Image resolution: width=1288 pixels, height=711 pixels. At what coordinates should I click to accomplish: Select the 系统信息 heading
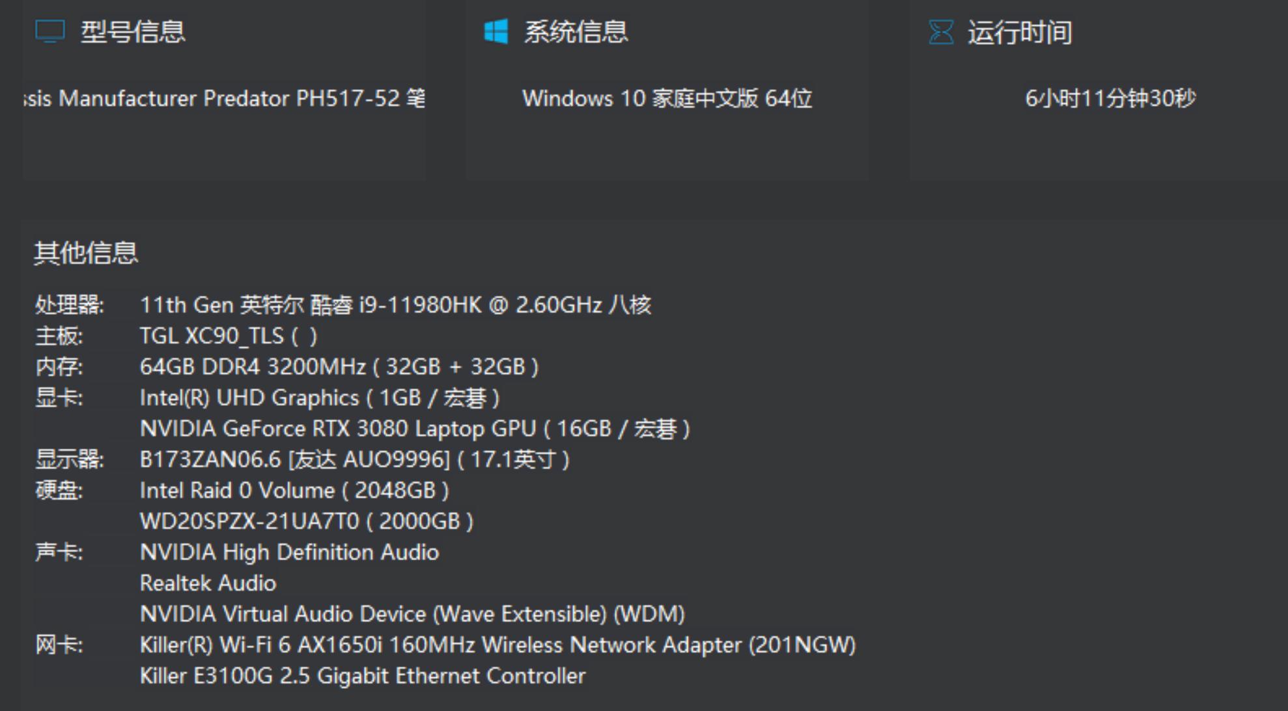(x=576, y=32)
